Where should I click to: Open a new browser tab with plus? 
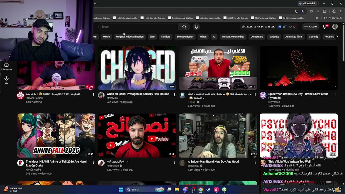[95, 4]
